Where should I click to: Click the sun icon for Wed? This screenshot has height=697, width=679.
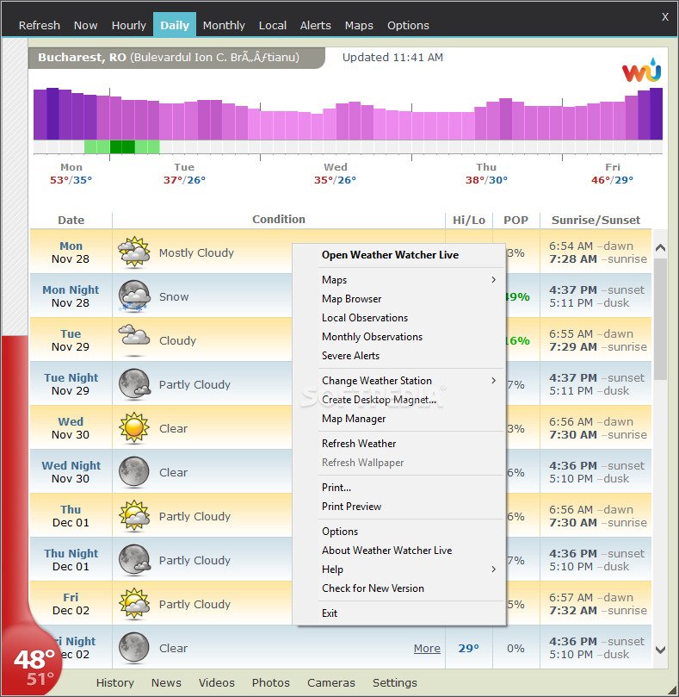coord(133,427)
